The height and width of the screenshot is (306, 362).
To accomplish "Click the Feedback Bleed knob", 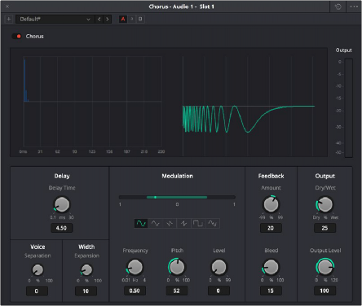I will point(271,267).
